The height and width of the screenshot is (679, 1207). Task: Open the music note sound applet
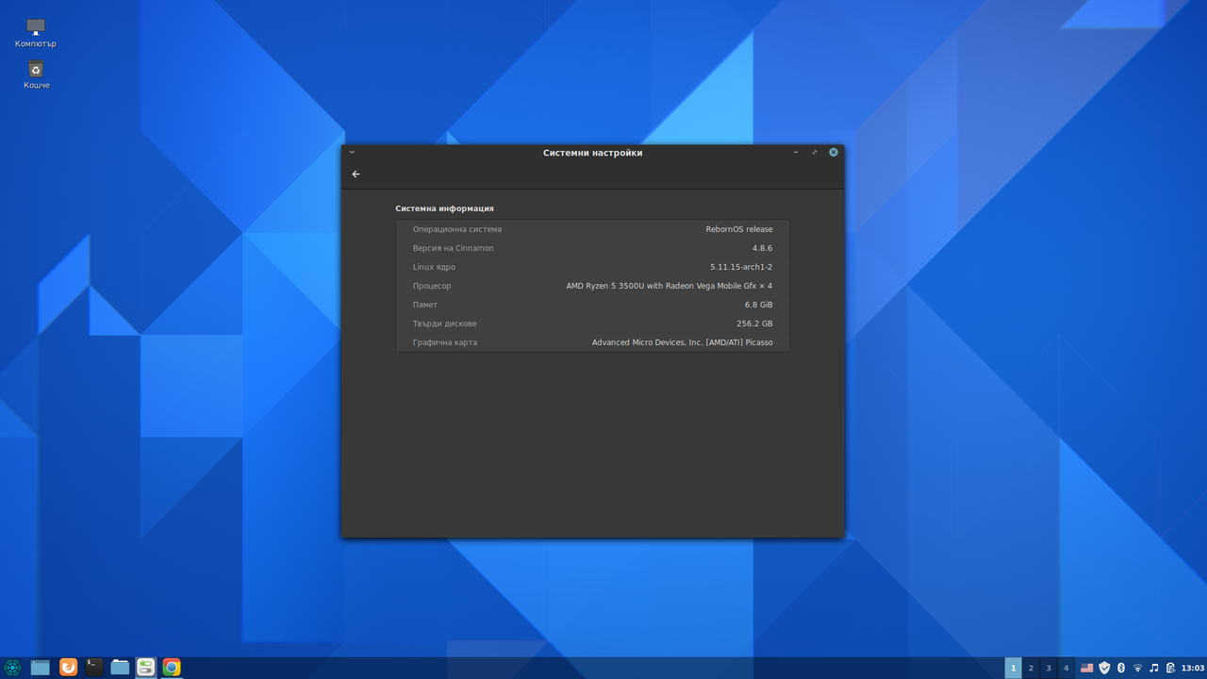point(1153,668)
